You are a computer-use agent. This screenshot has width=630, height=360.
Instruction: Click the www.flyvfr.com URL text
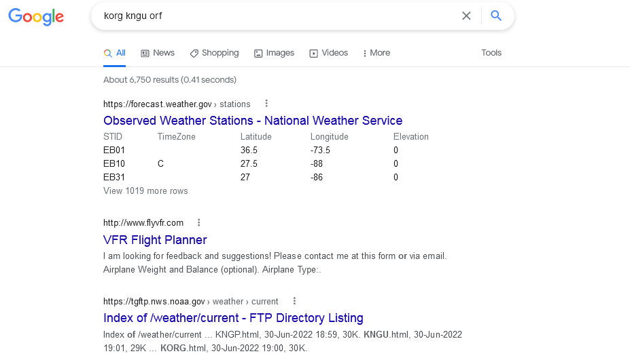(x=143, y=223)
